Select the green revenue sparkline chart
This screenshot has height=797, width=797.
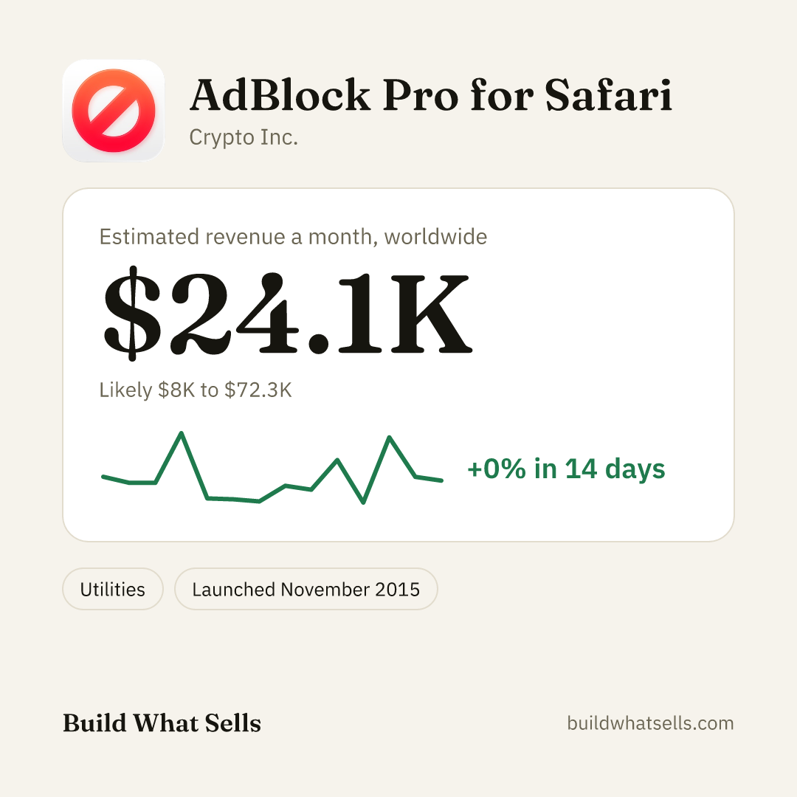[x=272, y=468]
